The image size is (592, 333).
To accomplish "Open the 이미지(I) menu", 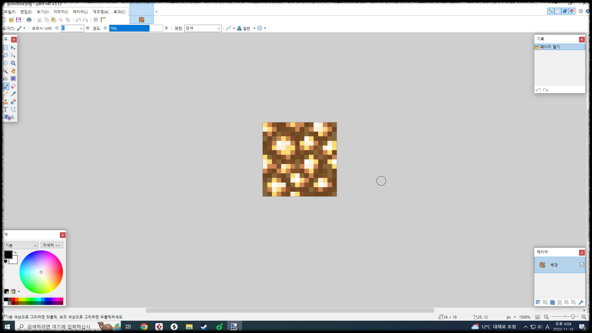I will tap(61, 12).
